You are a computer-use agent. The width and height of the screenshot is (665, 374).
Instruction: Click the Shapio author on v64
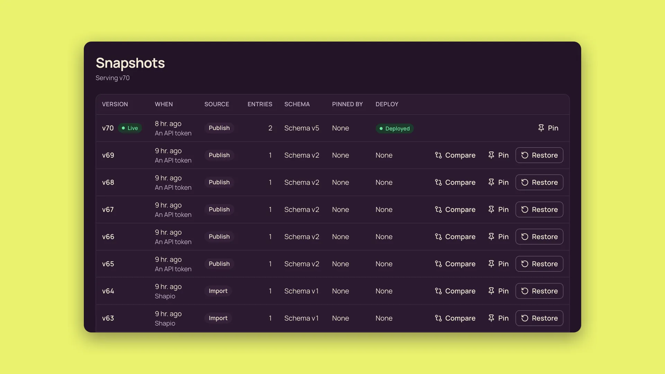point(165,296)
